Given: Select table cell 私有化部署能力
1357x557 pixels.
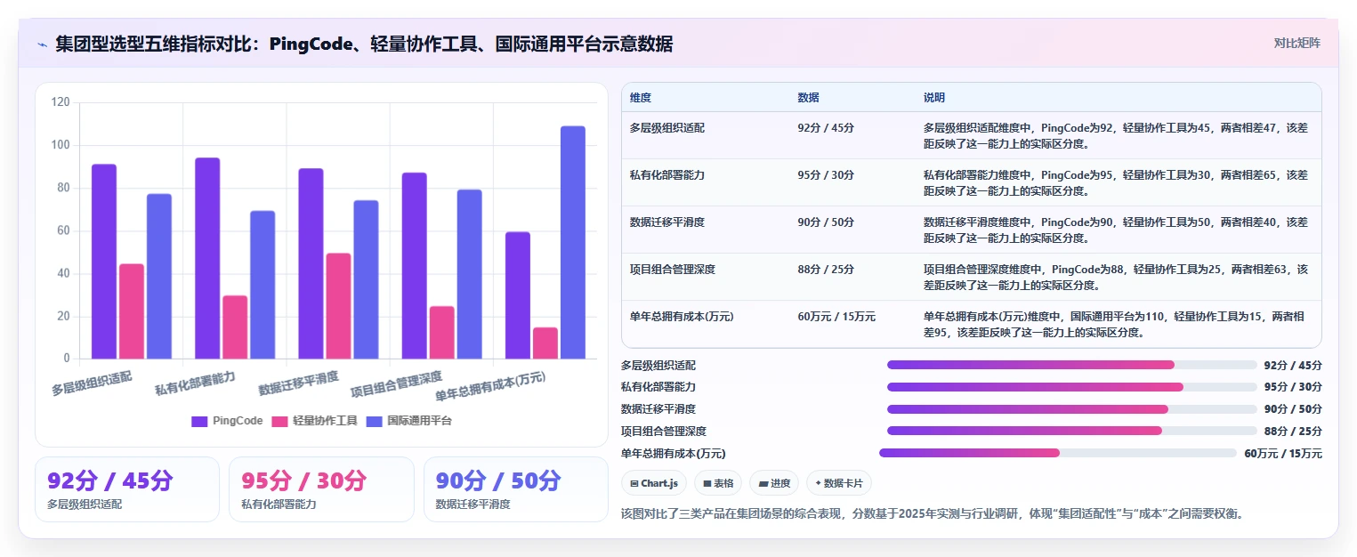Looking at the screenshot, I should [x=666, y=175].
